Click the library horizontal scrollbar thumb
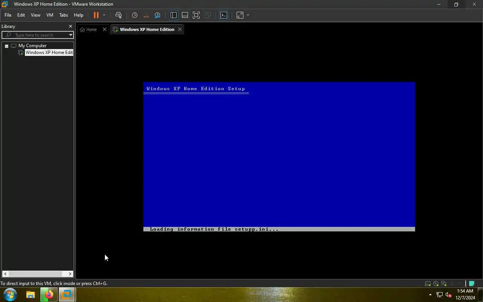The width and height of the screenshot is (483, 302). coord(35,274)
